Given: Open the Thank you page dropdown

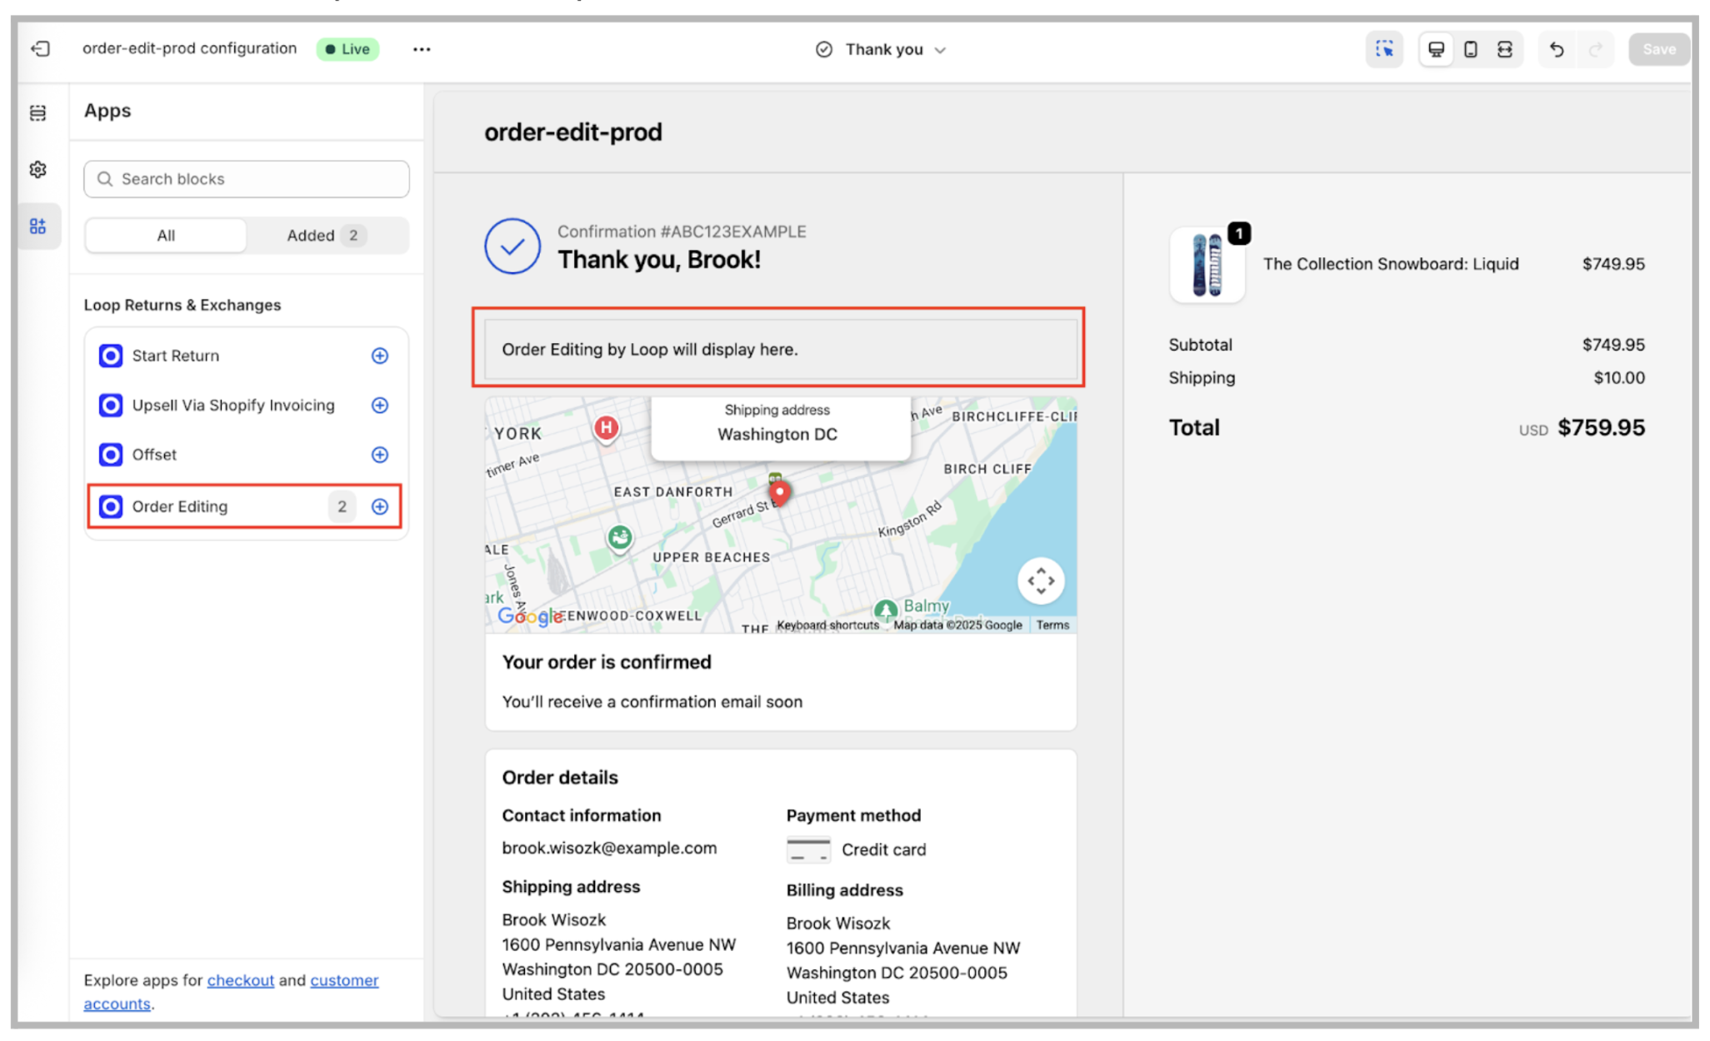Looking at the screenshot, I should point(883,50).
